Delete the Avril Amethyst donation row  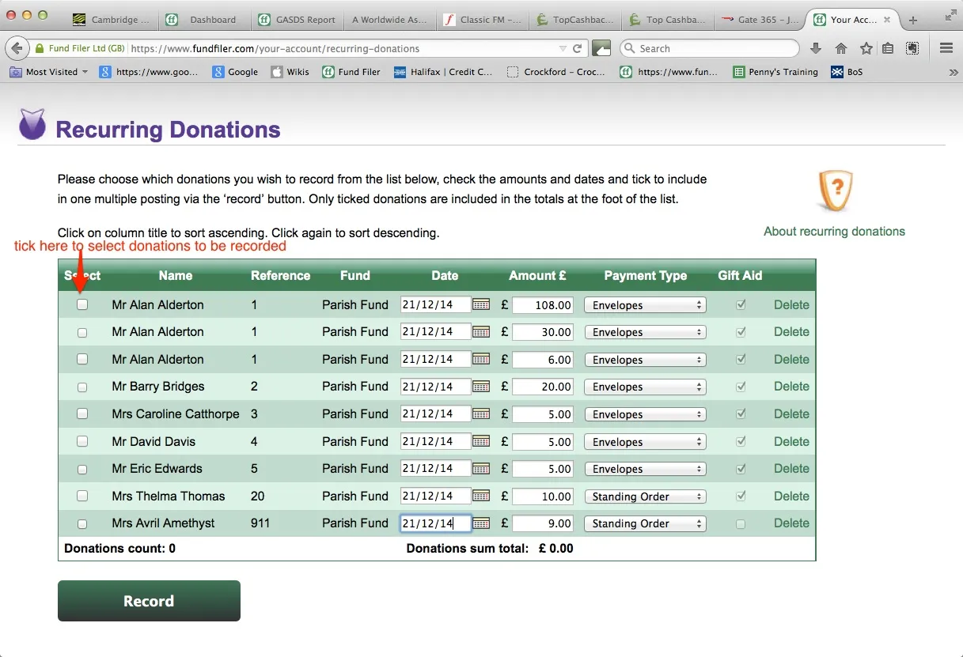pos(791,523)
